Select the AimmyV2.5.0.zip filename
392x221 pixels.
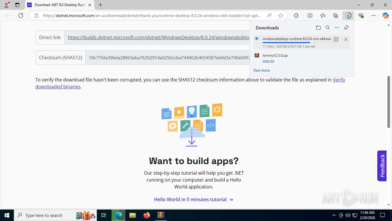tap(275, 55)
